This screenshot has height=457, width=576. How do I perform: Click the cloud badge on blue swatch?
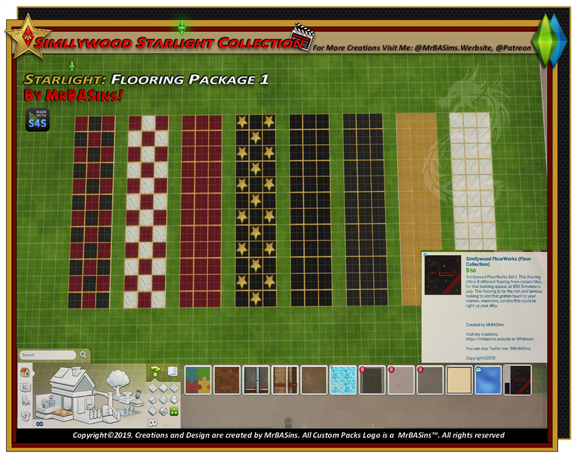tap(479, 369)
